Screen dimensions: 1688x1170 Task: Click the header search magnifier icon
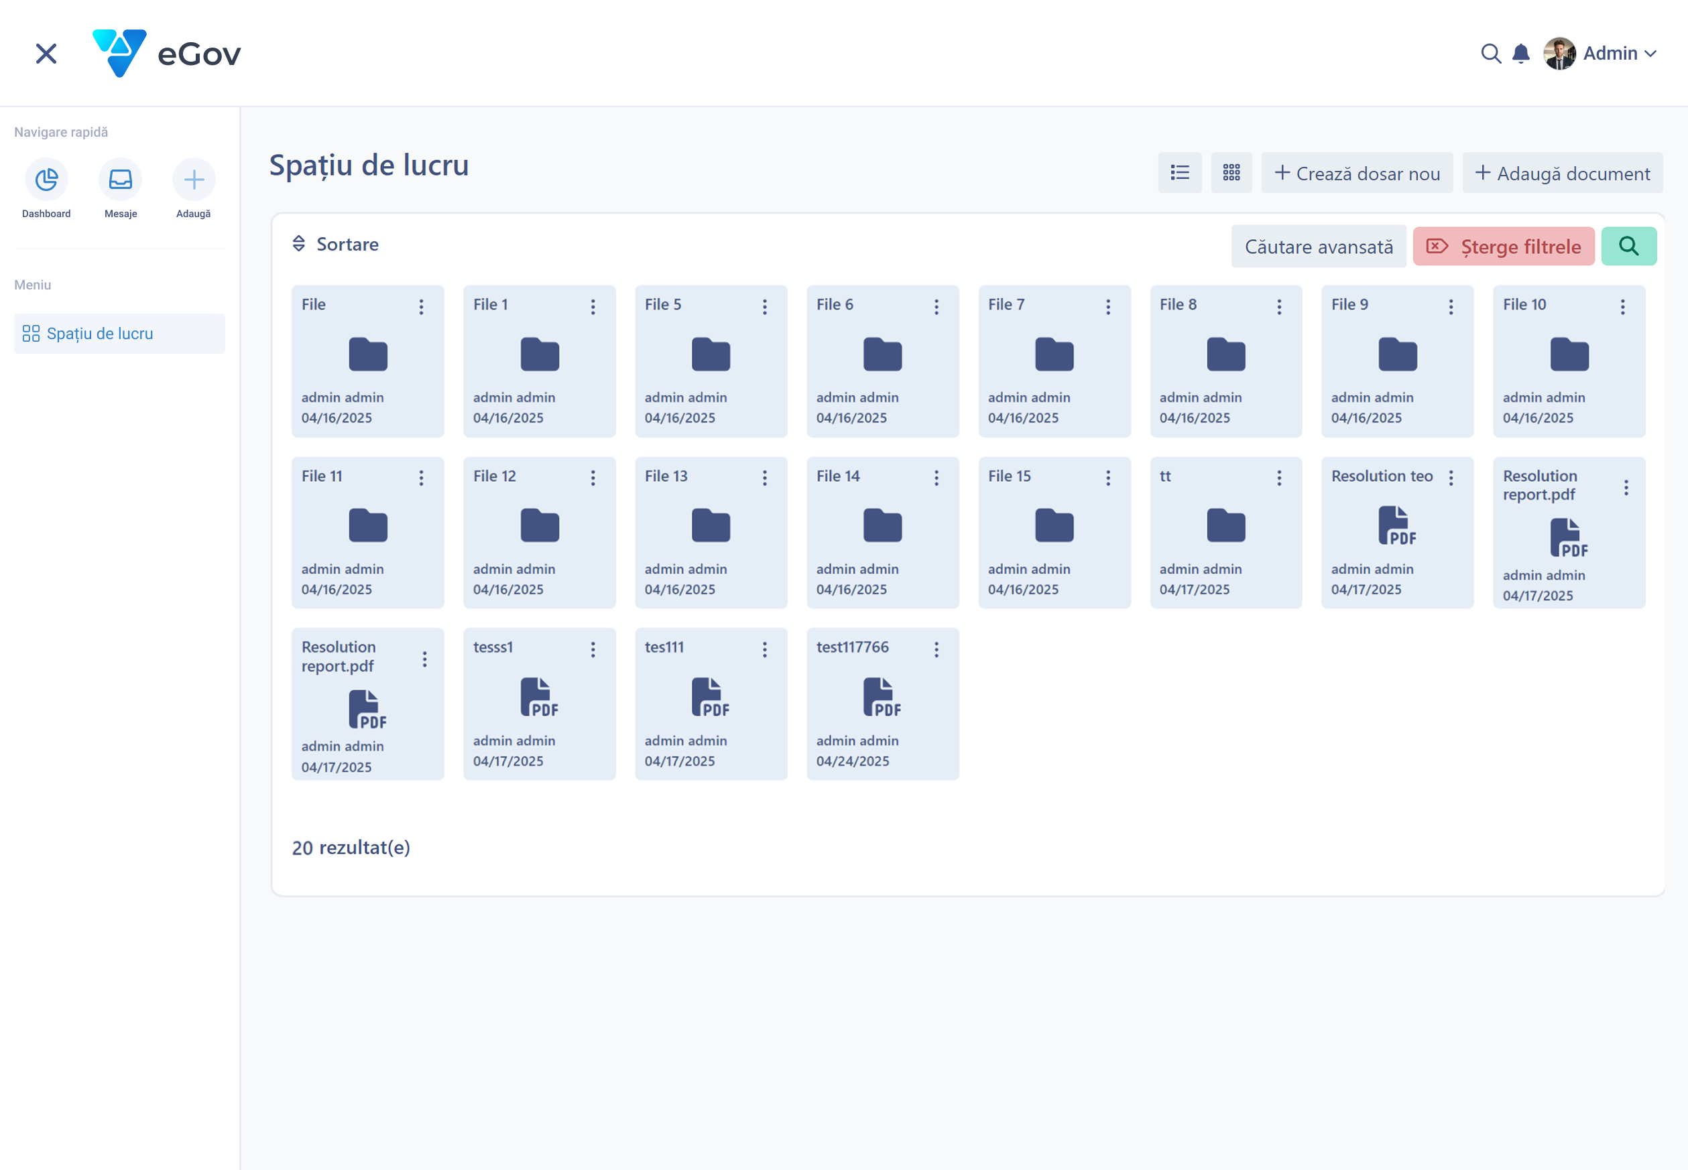[x=1490, y=54]
